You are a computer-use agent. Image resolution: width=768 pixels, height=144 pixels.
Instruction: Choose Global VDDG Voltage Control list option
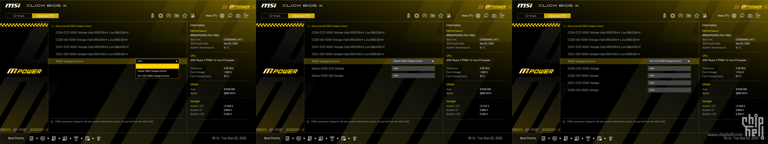(157, 71)
